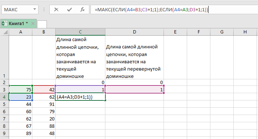Click cell A9 with value 89

point(21,133)
